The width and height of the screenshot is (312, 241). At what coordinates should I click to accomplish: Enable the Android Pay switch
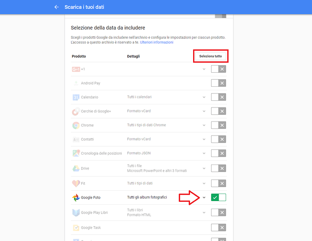(219, 83)
